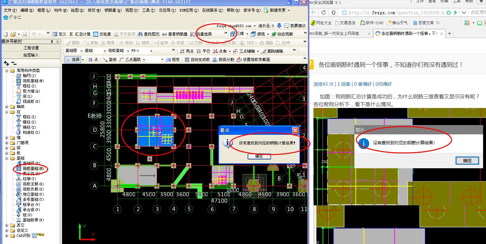Open new browser tab with plus
Screen dimensions: 486x244
[449, 34]
